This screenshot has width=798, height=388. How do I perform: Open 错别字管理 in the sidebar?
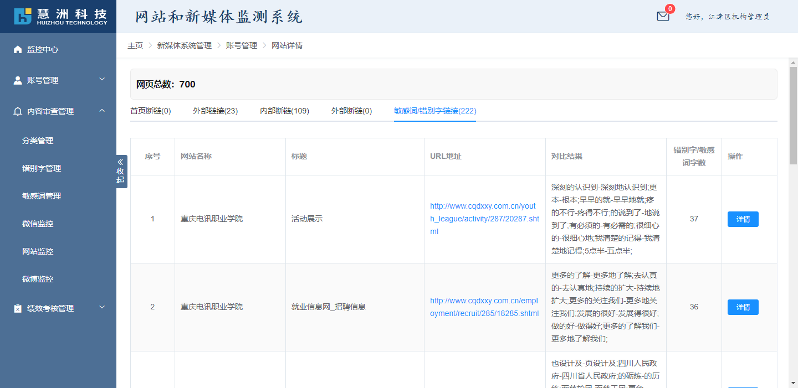42,168
